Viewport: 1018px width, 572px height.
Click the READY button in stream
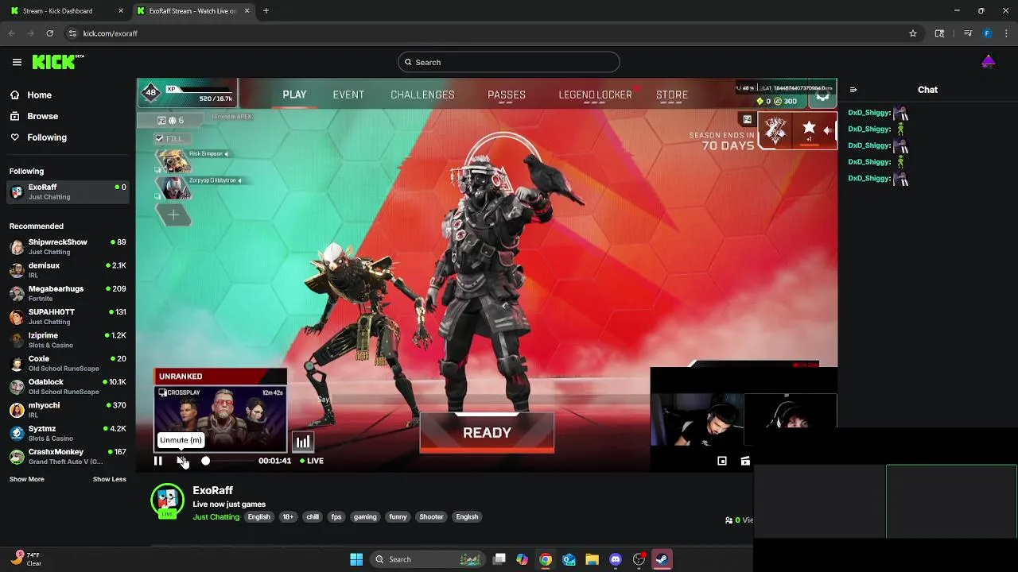(487, 433)
